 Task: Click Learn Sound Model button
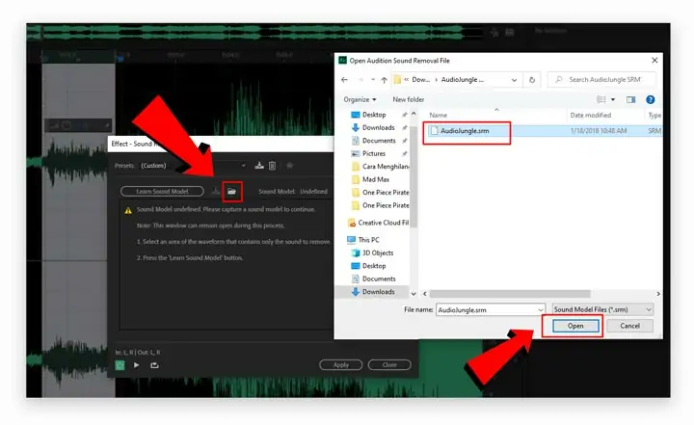click(x=162, y=191)
